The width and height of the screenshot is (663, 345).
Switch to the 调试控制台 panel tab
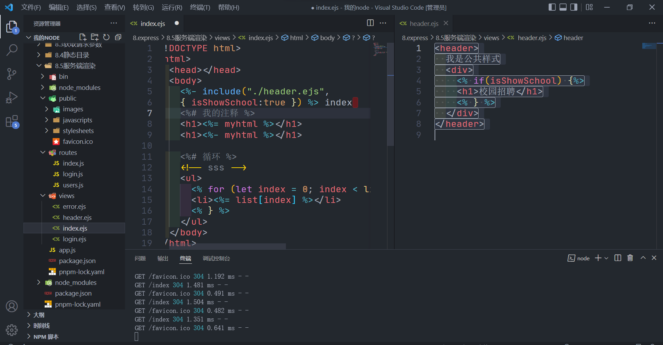point(216,258)
